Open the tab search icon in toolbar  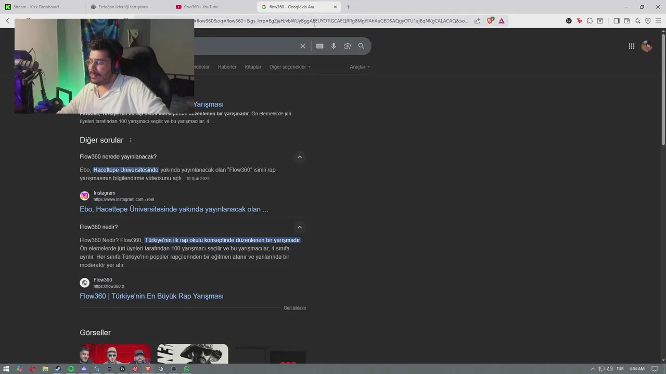click(x=600, y=21)
